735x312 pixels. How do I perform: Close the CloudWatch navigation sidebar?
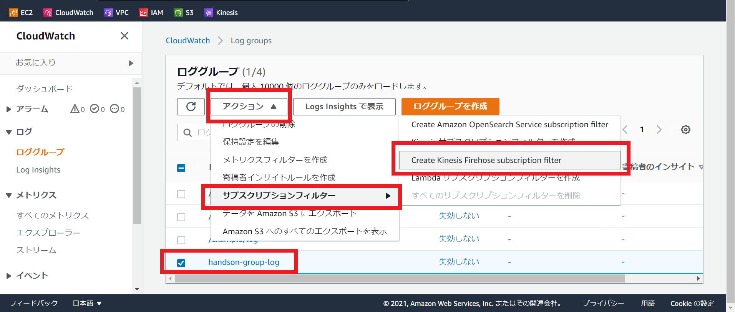click(124, 36)
